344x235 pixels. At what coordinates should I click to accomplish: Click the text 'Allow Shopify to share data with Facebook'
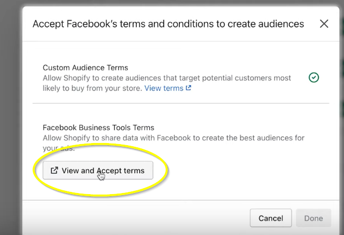coord(116,138)
